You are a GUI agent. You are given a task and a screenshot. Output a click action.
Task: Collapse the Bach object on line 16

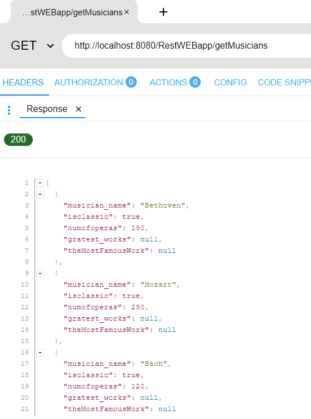[x=40, y=352]
